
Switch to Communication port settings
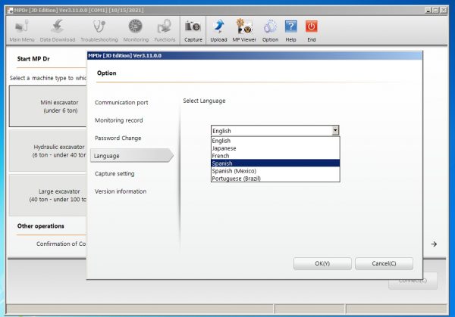(x=121, y=102)
